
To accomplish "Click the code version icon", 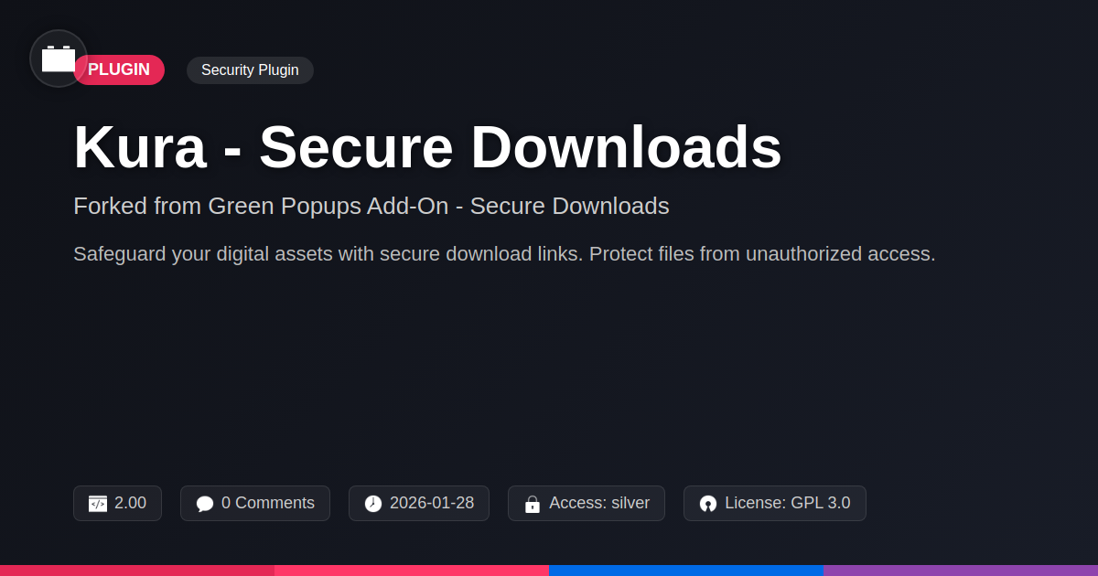I will [x=98, y=504].
